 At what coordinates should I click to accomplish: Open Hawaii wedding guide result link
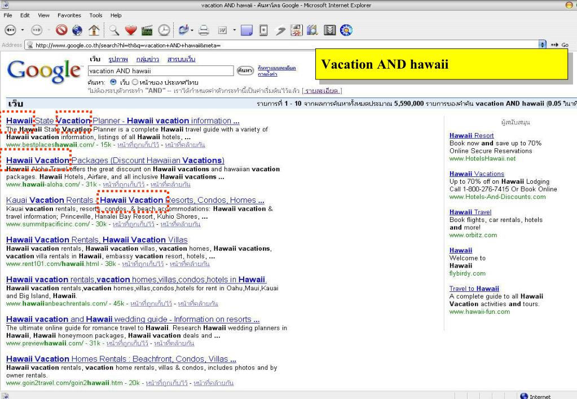click(x=133, y=319)
